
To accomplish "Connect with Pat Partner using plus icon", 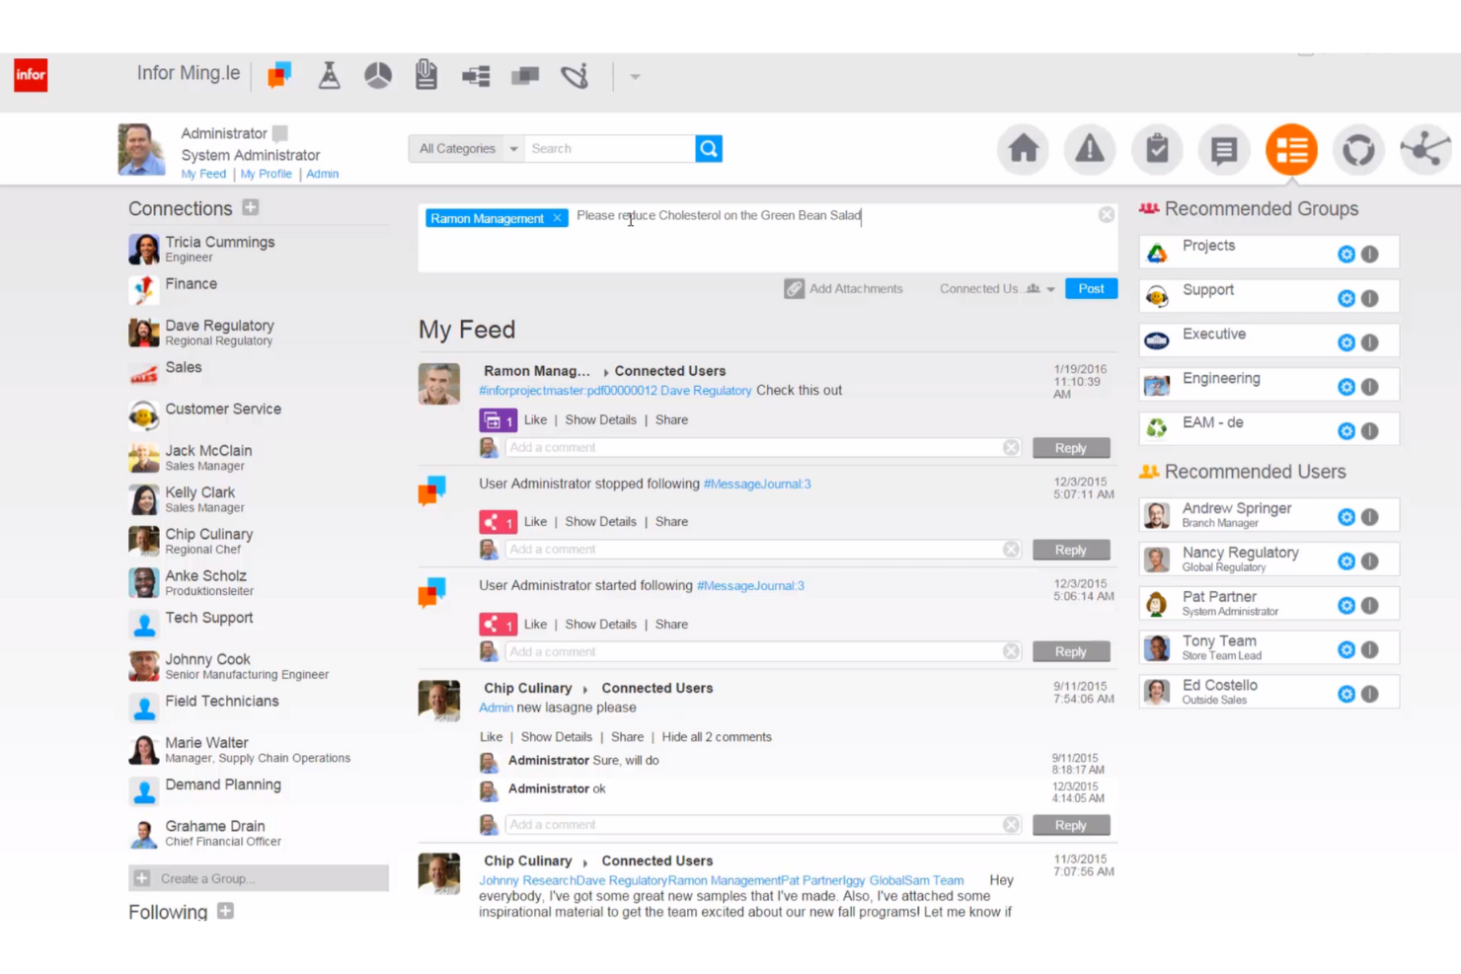I will (x=1346, y=606).
